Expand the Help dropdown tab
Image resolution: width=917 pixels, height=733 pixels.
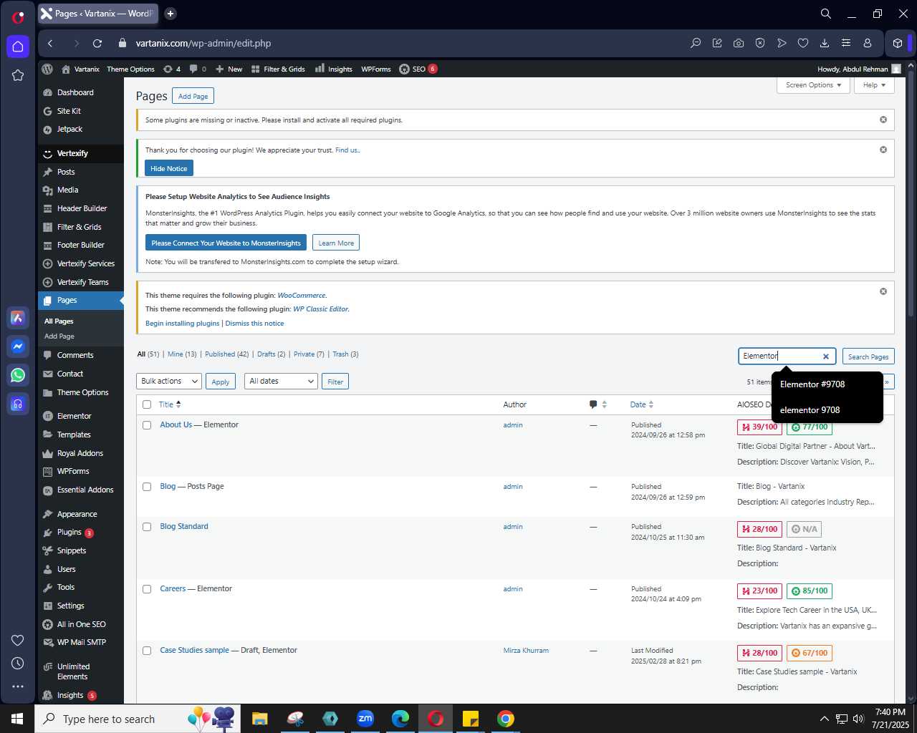click(874, 85)
